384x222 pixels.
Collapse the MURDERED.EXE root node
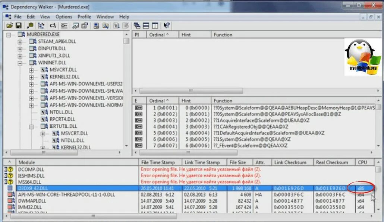coord(9,35)
